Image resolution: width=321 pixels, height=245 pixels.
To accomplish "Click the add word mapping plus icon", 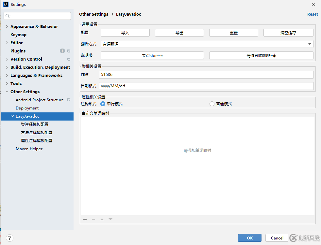I will pos(85,219).
